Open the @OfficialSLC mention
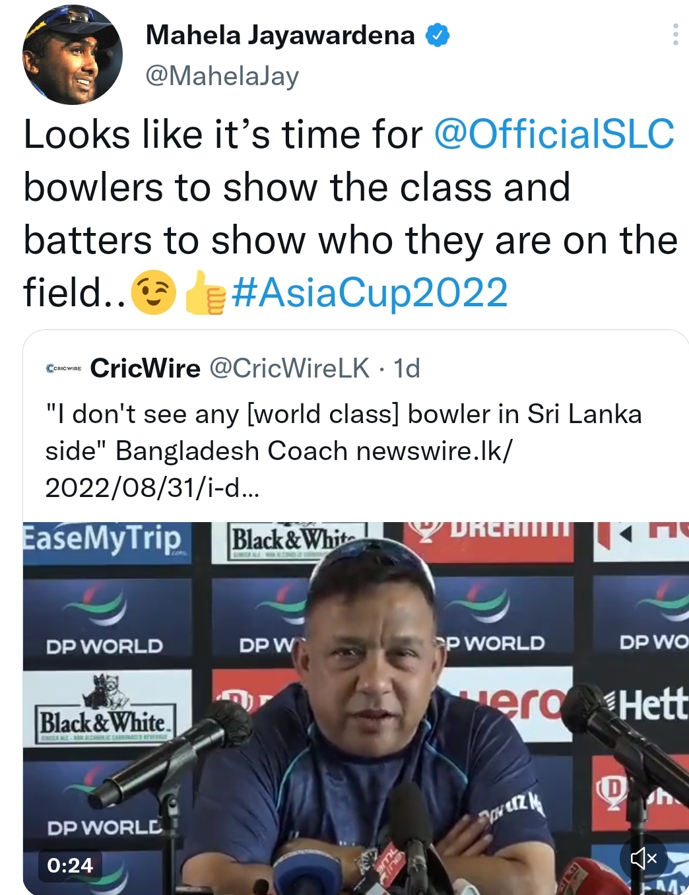This screenshot has height=895, width=689. tap(554, 134)
